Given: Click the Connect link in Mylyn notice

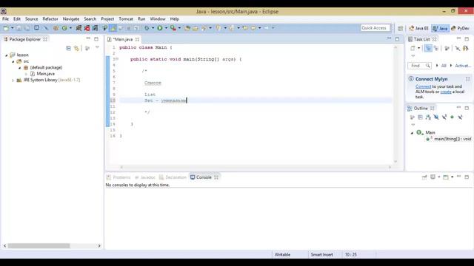Looking at the screenshot, I should [423, 86].
